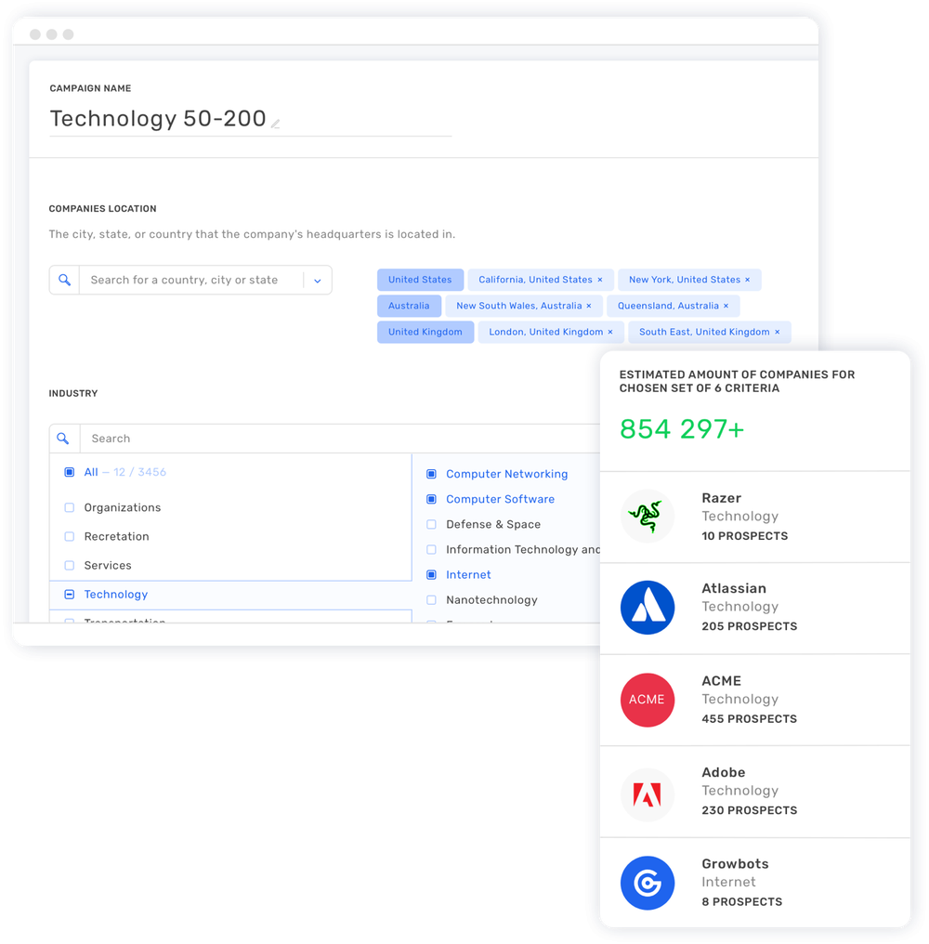The image size is (929, 944).
Task: Click the 8 PROSPECTS text
Action: point(741,902)
